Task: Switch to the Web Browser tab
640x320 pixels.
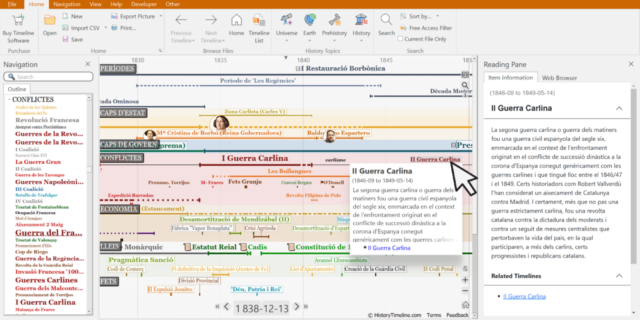Action: coord(559,77)
